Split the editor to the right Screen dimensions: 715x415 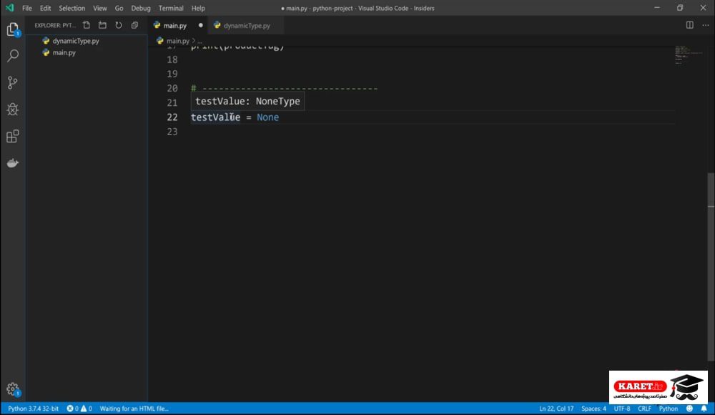pos(690,25)
